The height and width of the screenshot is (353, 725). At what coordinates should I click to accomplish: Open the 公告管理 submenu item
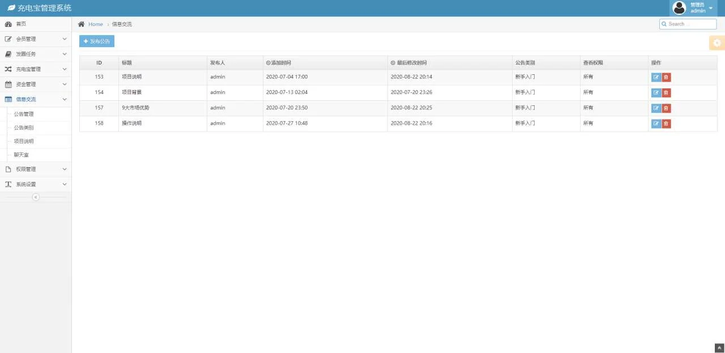(x=24, y=114)
